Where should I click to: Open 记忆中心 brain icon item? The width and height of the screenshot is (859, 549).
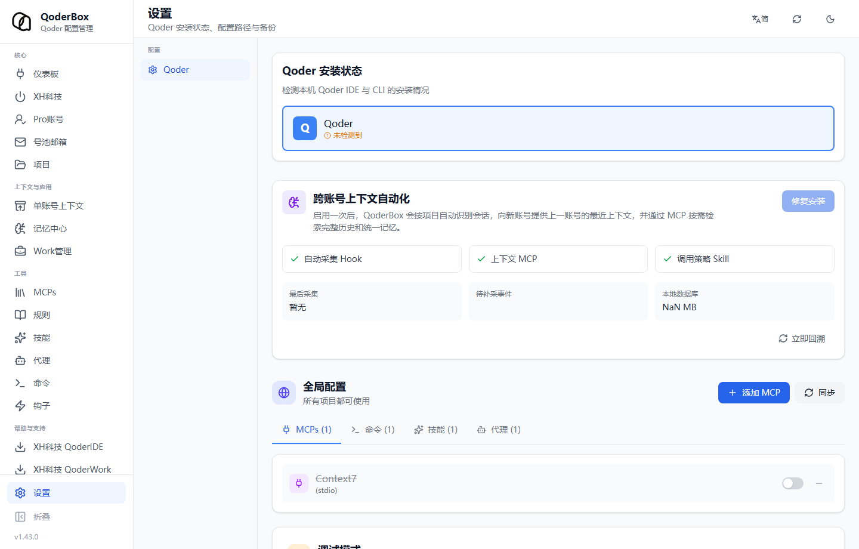(66, 229)
